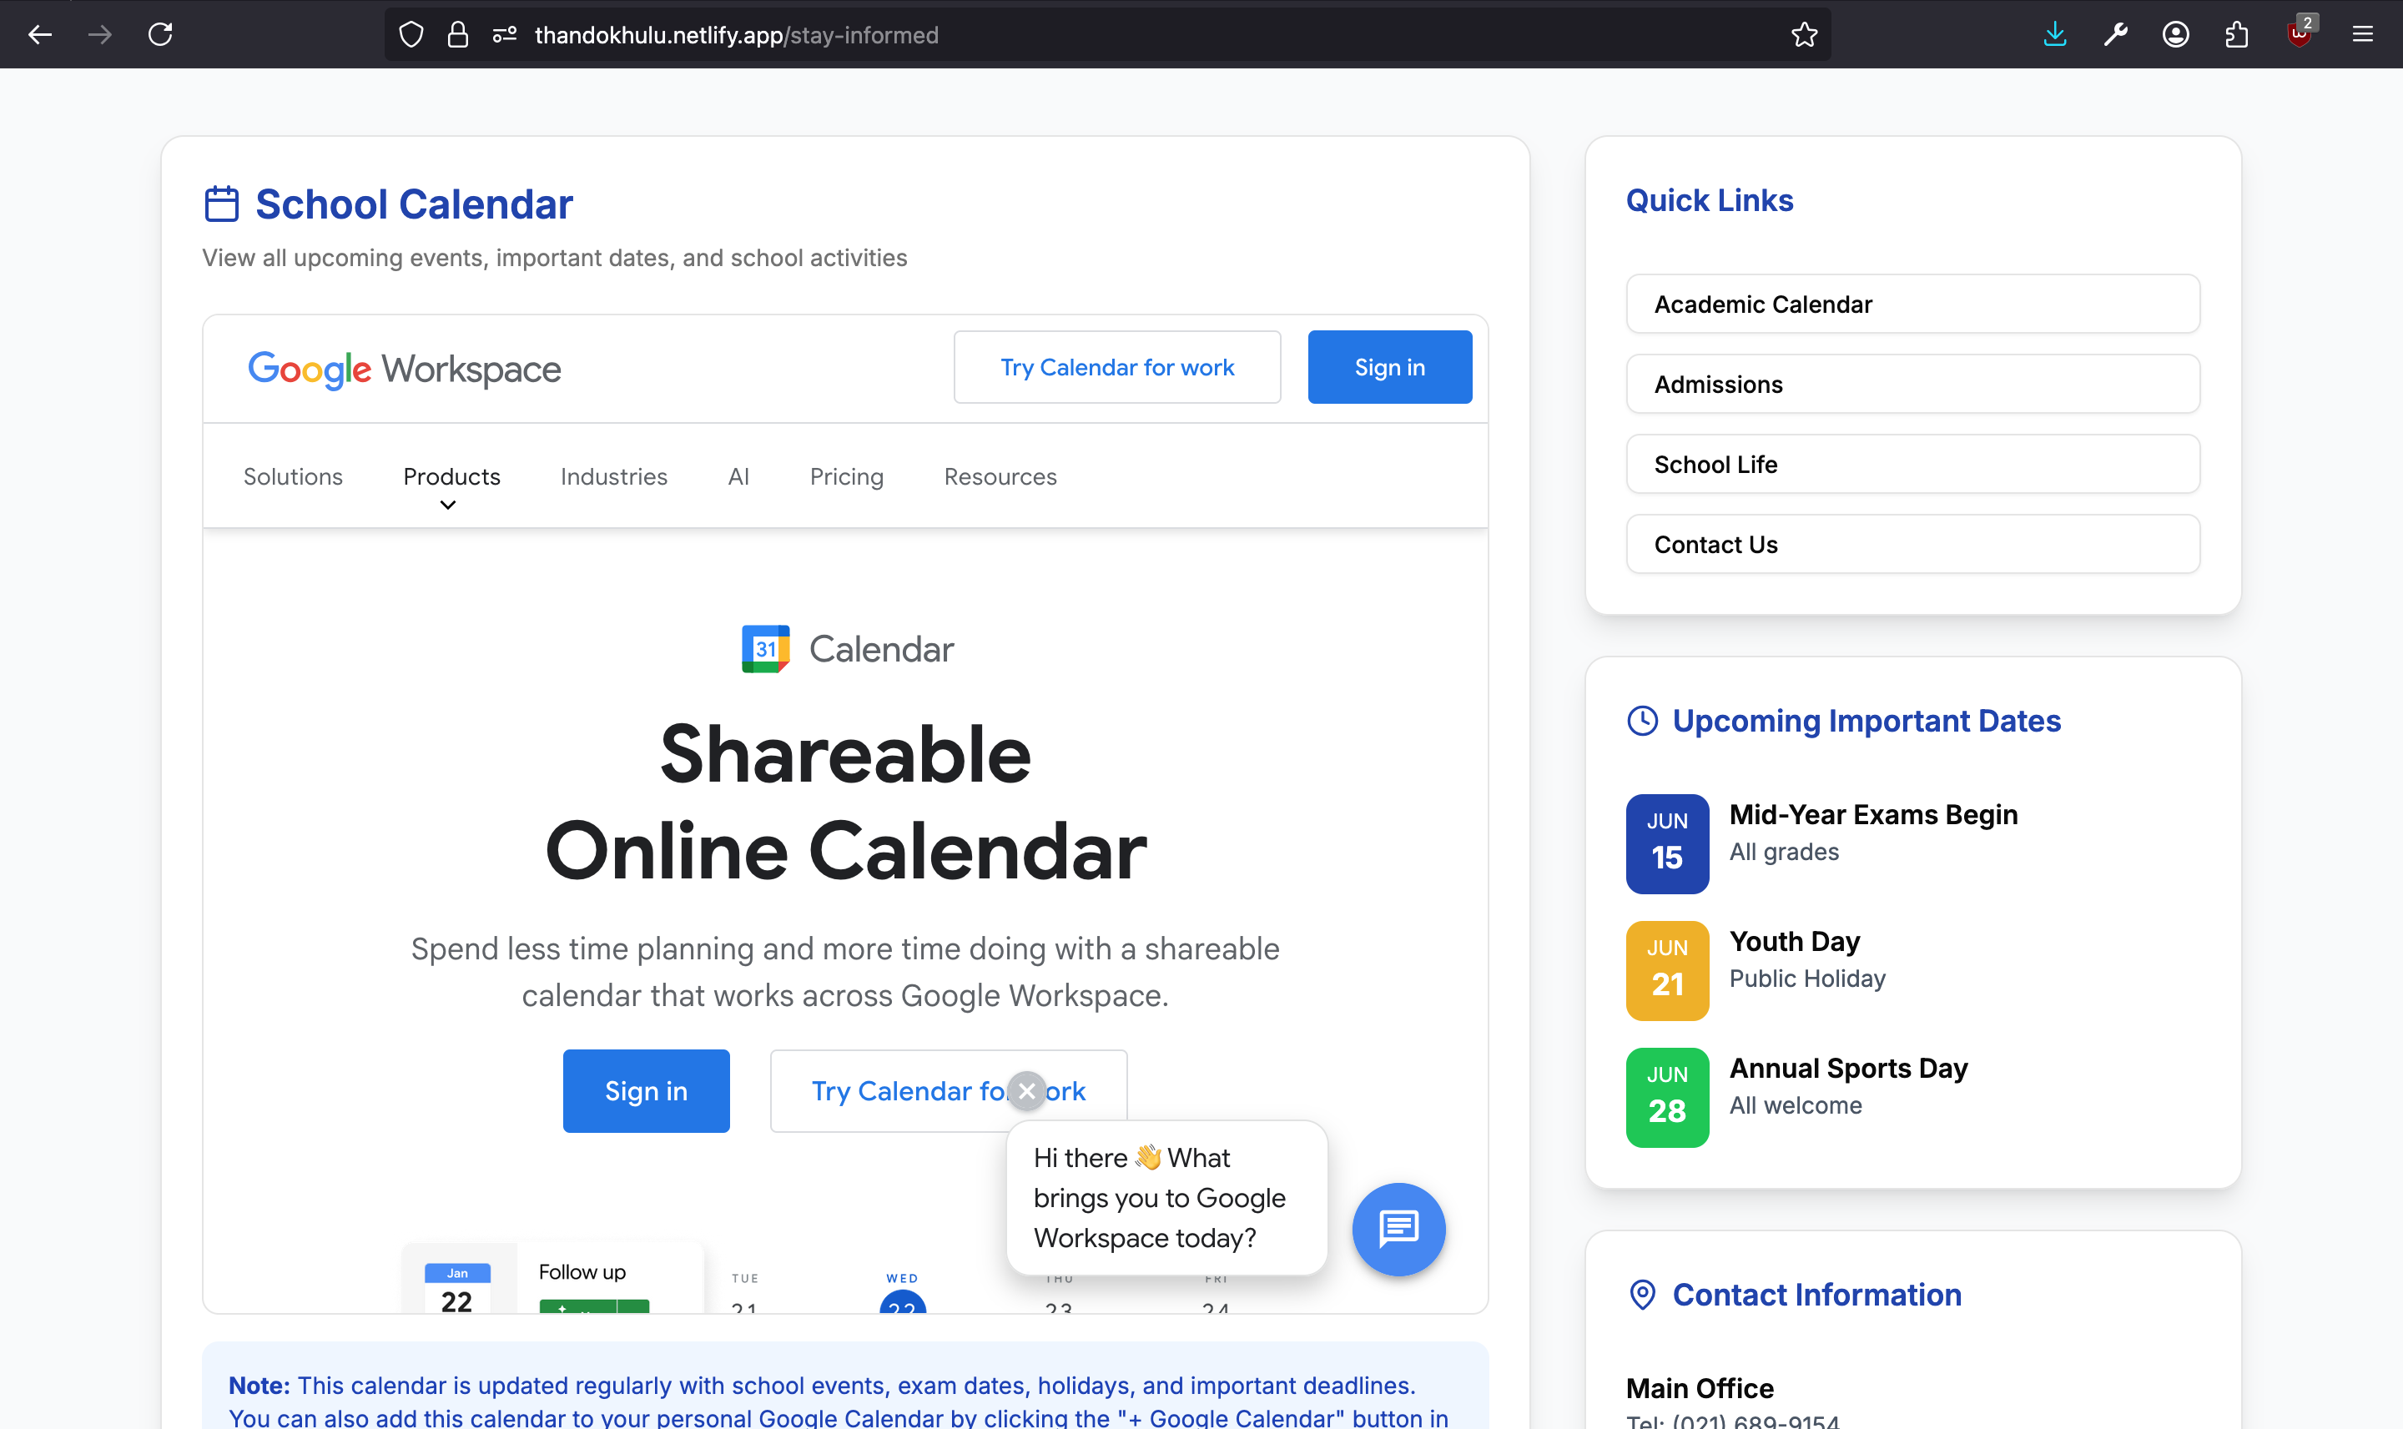Expand the Products dropdown chevron
This screenshot has height=1429, width=2403.
pos(448,506)
